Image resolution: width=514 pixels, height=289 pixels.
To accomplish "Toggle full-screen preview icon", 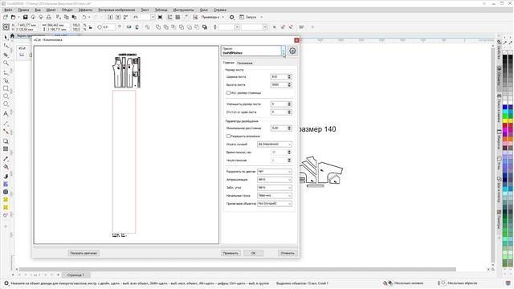I will pos(160,17).
